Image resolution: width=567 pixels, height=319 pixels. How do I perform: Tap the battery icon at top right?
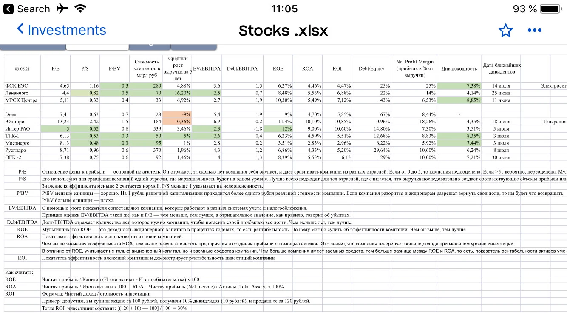point(550,9)
